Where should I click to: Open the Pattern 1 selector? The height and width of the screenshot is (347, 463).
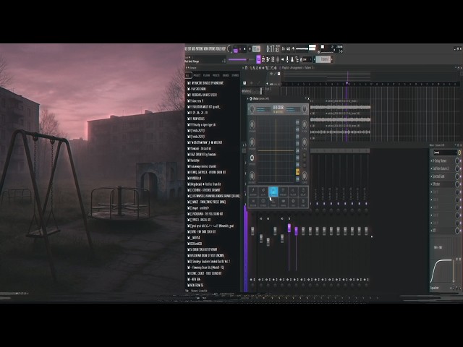[324, 59]
